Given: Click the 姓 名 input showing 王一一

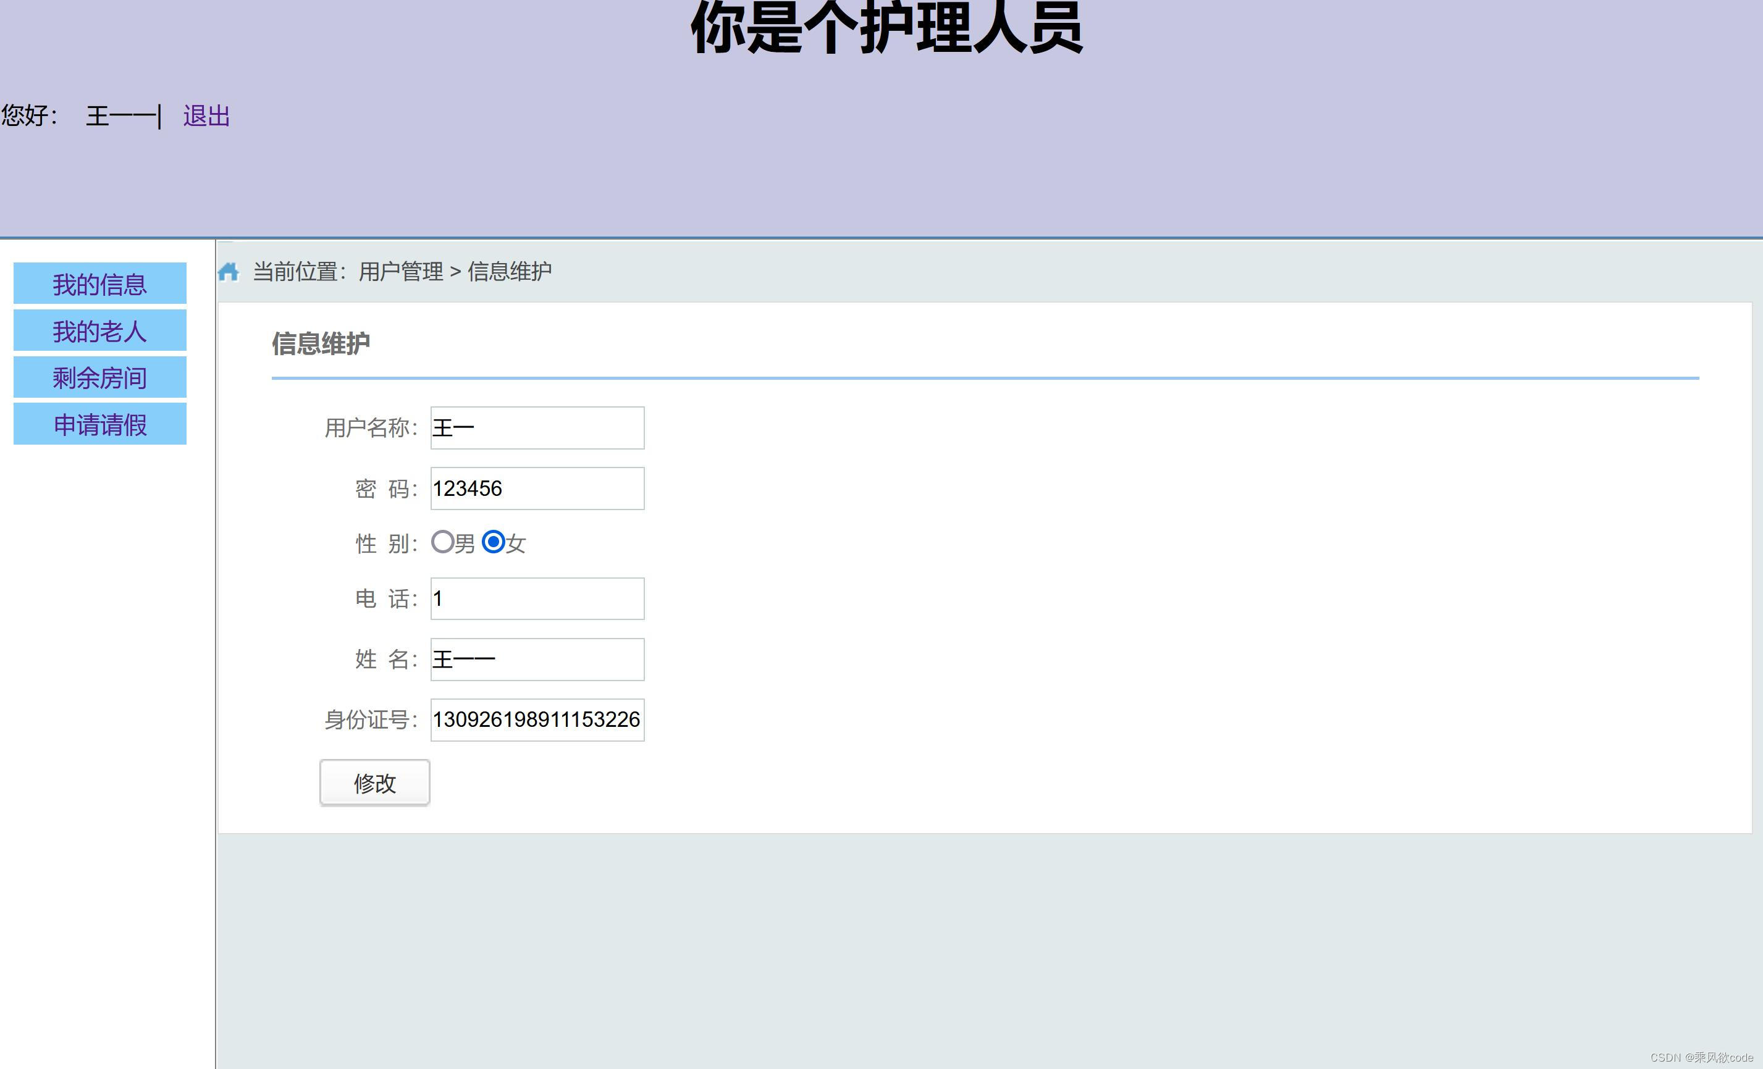Looking at the screenshot, I should tap(537, 659).
